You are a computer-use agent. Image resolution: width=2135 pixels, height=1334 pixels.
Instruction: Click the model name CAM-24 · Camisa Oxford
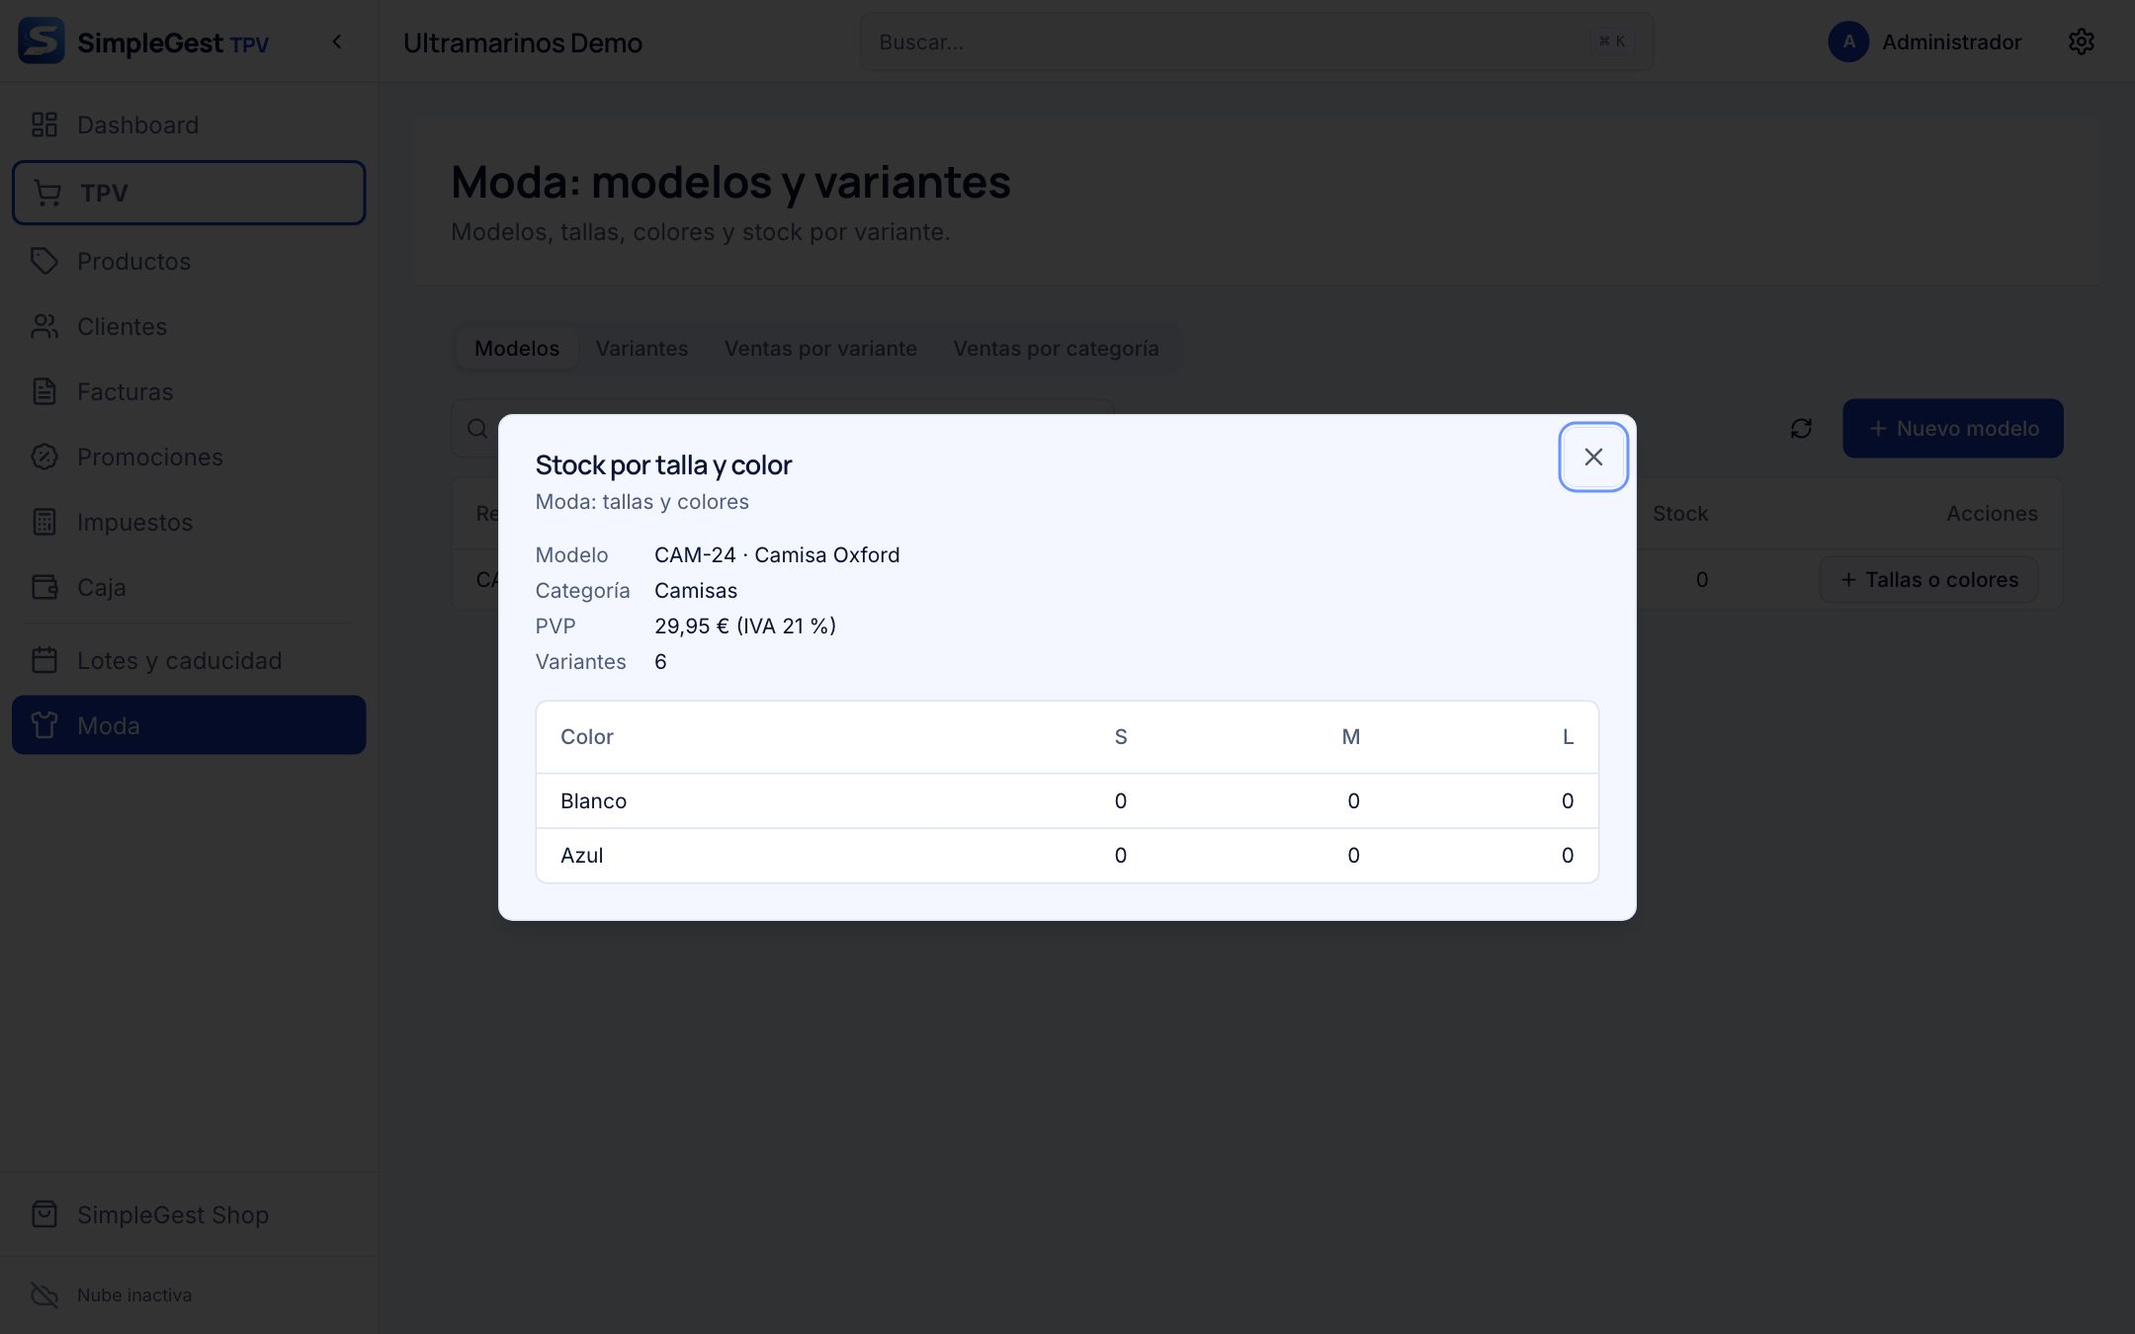click(777, 554)
